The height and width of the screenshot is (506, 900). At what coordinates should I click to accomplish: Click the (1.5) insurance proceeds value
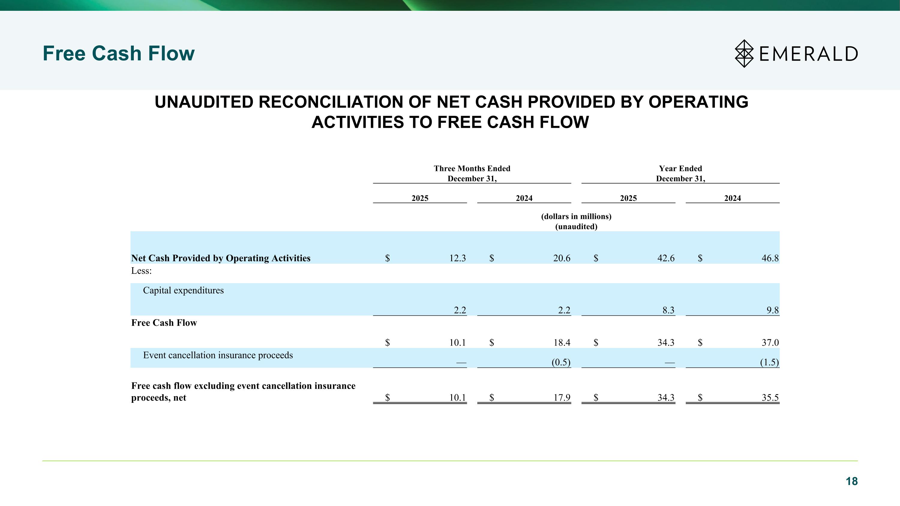(x=769, y=362)
